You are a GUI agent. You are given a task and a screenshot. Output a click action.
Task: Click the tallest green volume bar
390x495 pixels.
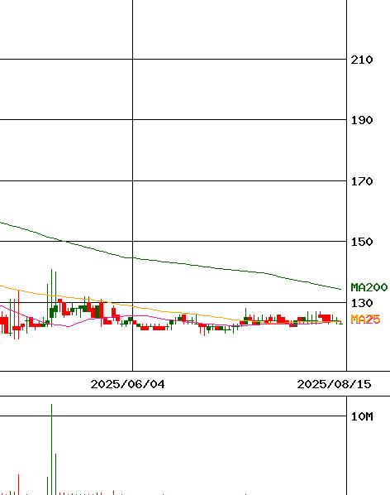tap(52, 449)
